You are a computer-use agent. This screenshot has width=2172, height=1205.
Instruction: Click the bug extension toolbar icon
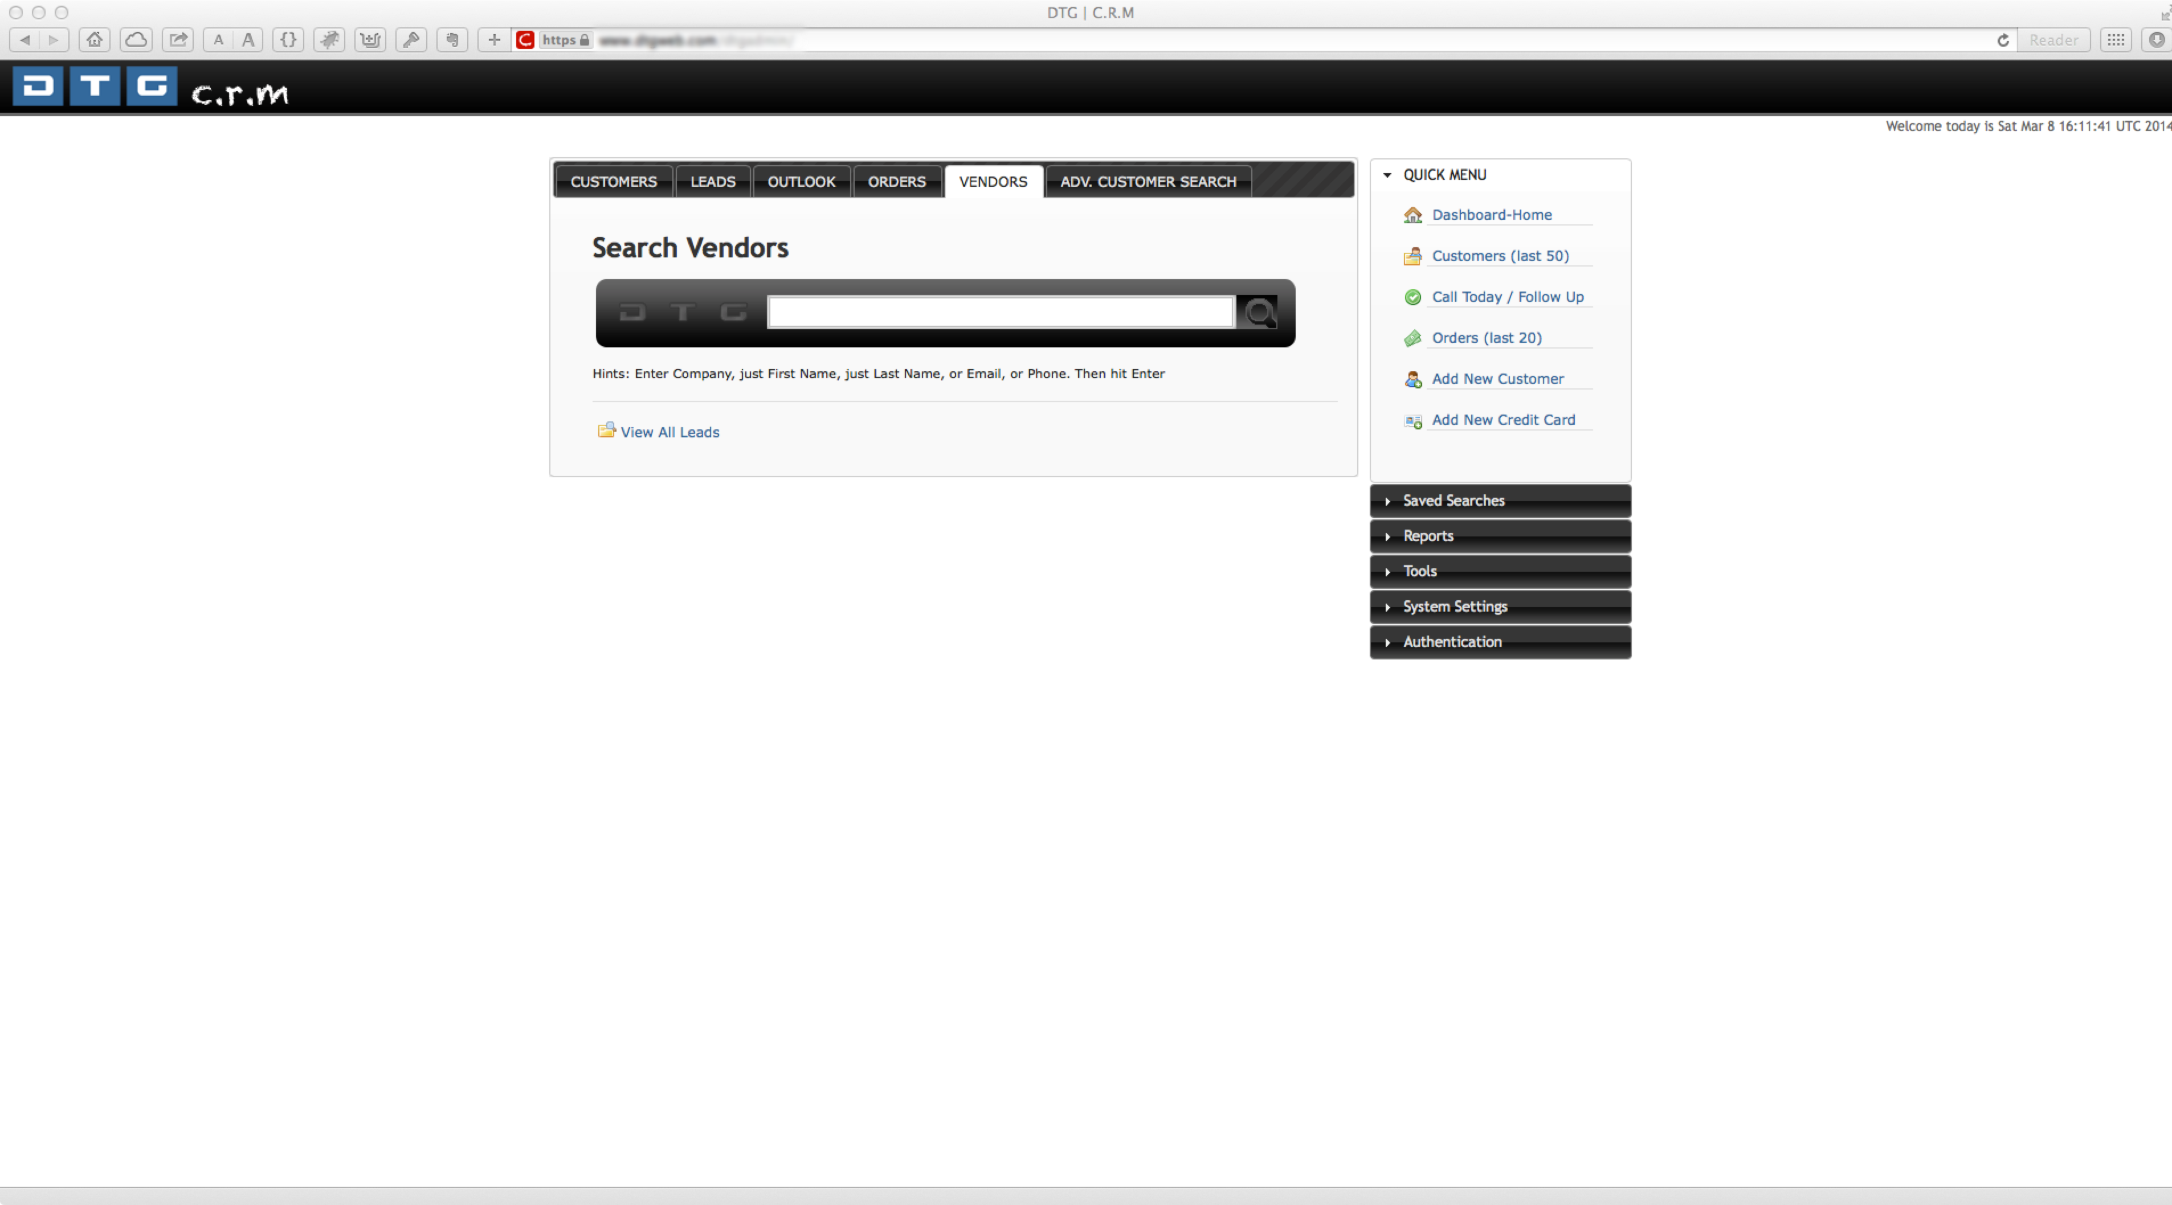tap(329, 40)
